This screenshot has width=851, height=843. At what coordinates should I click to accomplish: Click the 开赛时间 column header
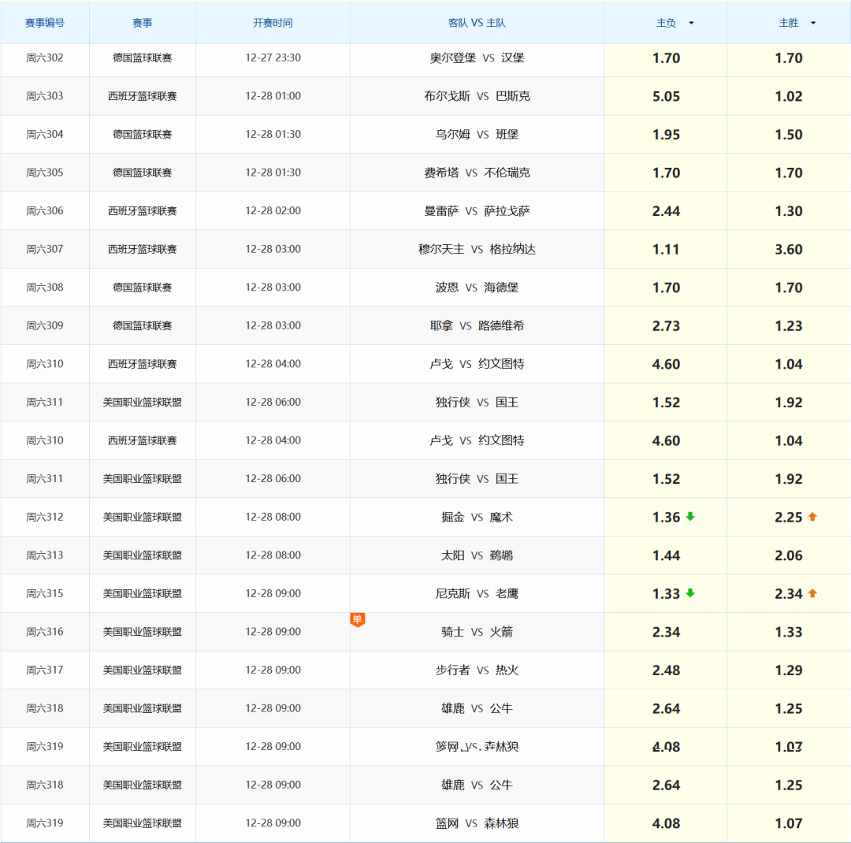click(x=273, y=23)
